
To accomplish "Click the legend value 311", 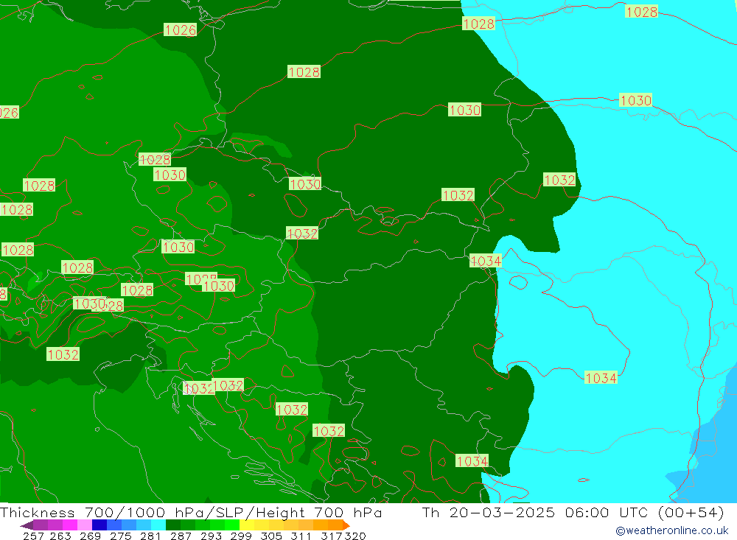I will pos(299,536).
